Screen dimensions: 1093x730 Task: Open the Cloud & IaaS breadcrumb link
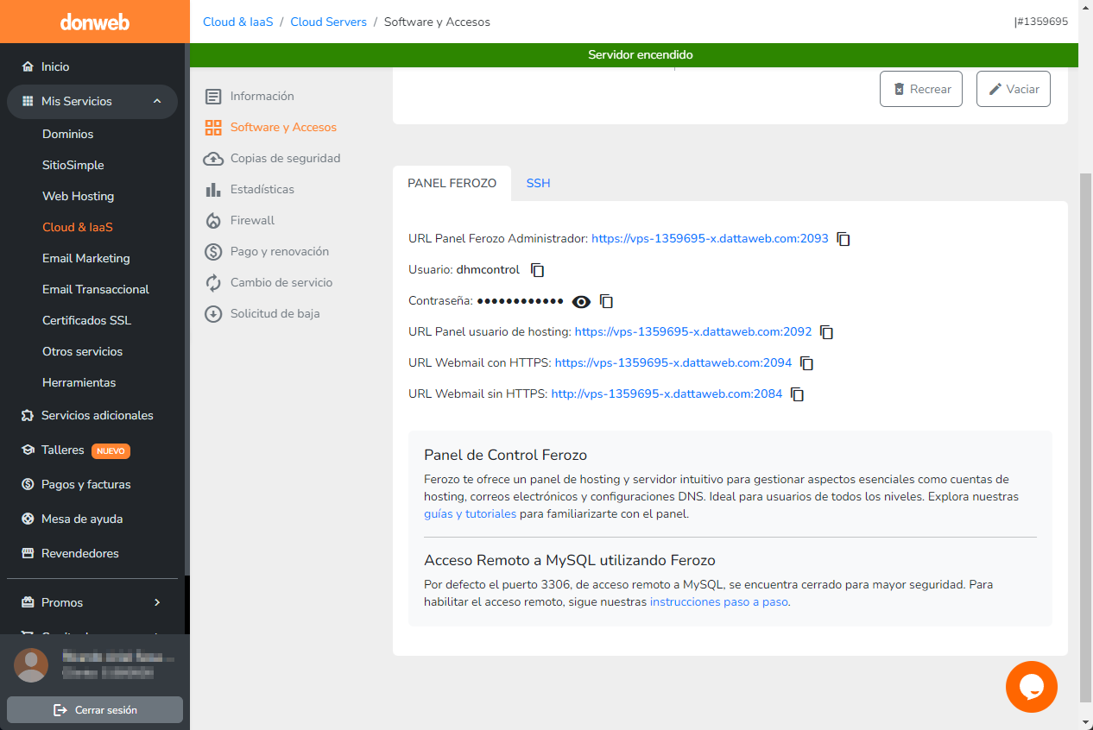[x=237, y=22]
